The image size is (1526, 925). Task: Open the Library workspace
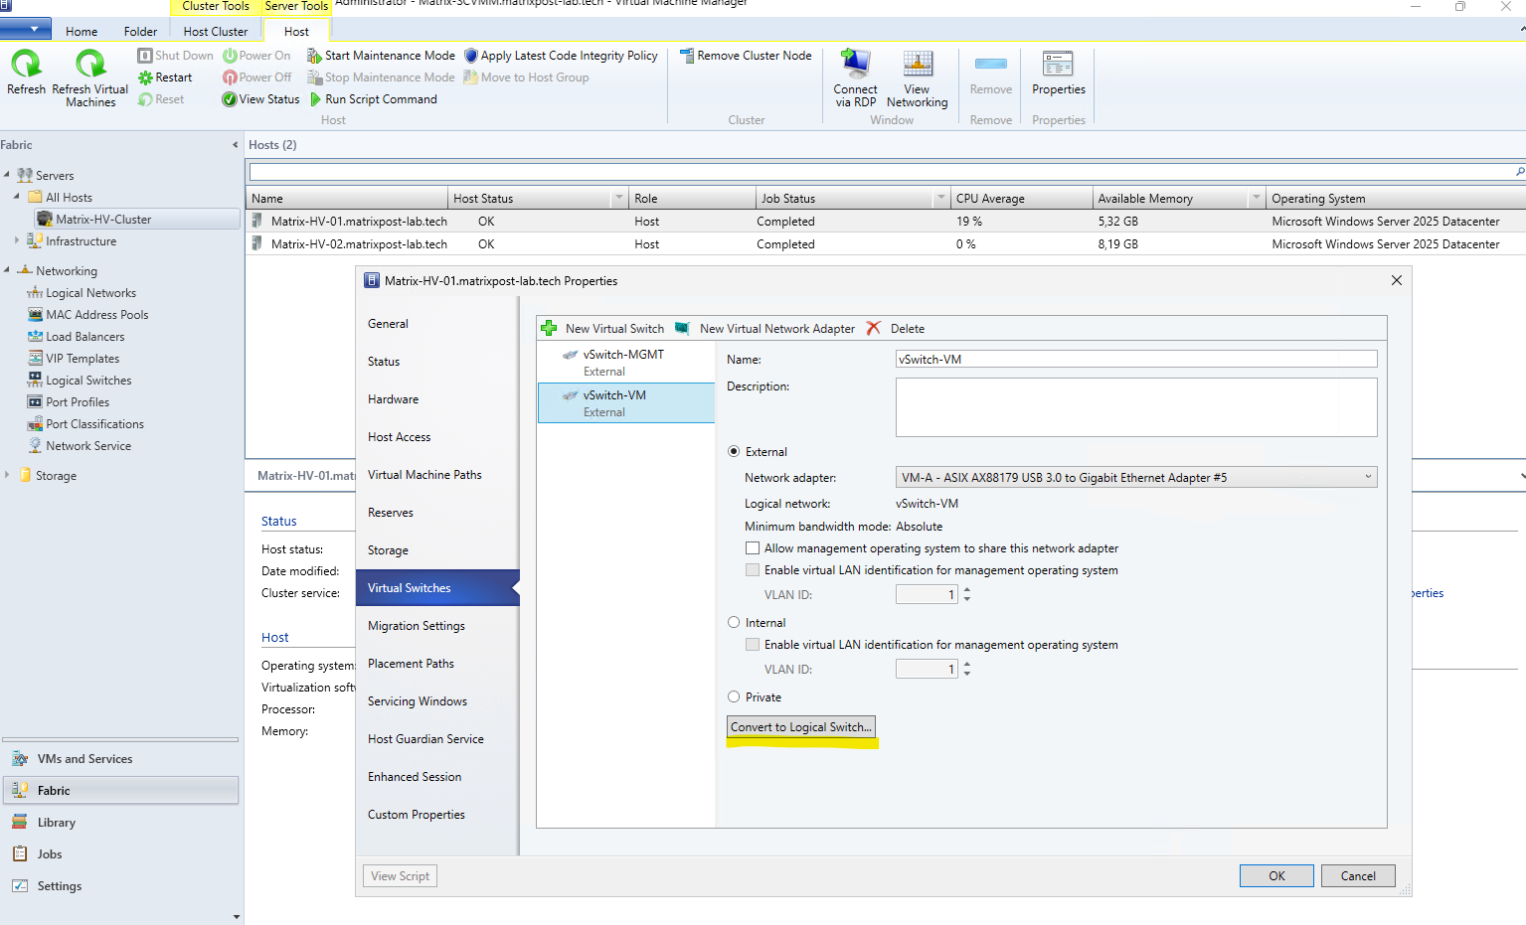click(x=120, y=823)
